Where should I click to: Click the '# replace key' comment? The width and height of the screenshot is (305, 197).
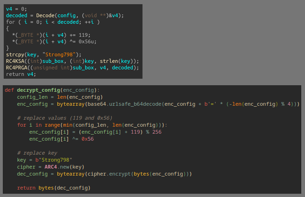[x=37, y=153]
